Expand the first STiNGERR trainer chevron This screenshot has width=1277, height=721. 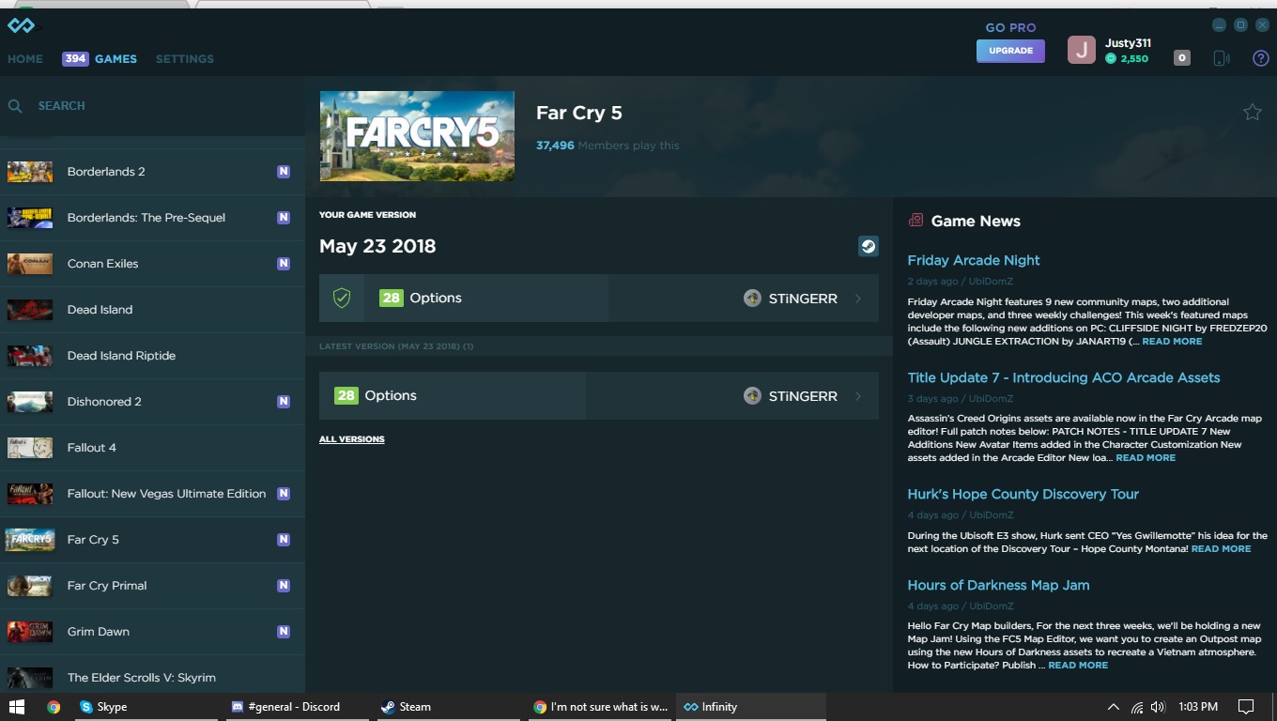(x=858, y=299)
